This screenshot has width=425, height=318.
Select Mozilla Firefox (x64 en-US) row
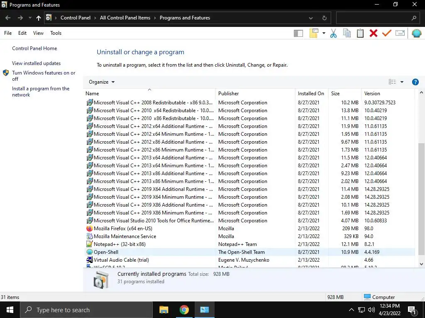[249, 229]
